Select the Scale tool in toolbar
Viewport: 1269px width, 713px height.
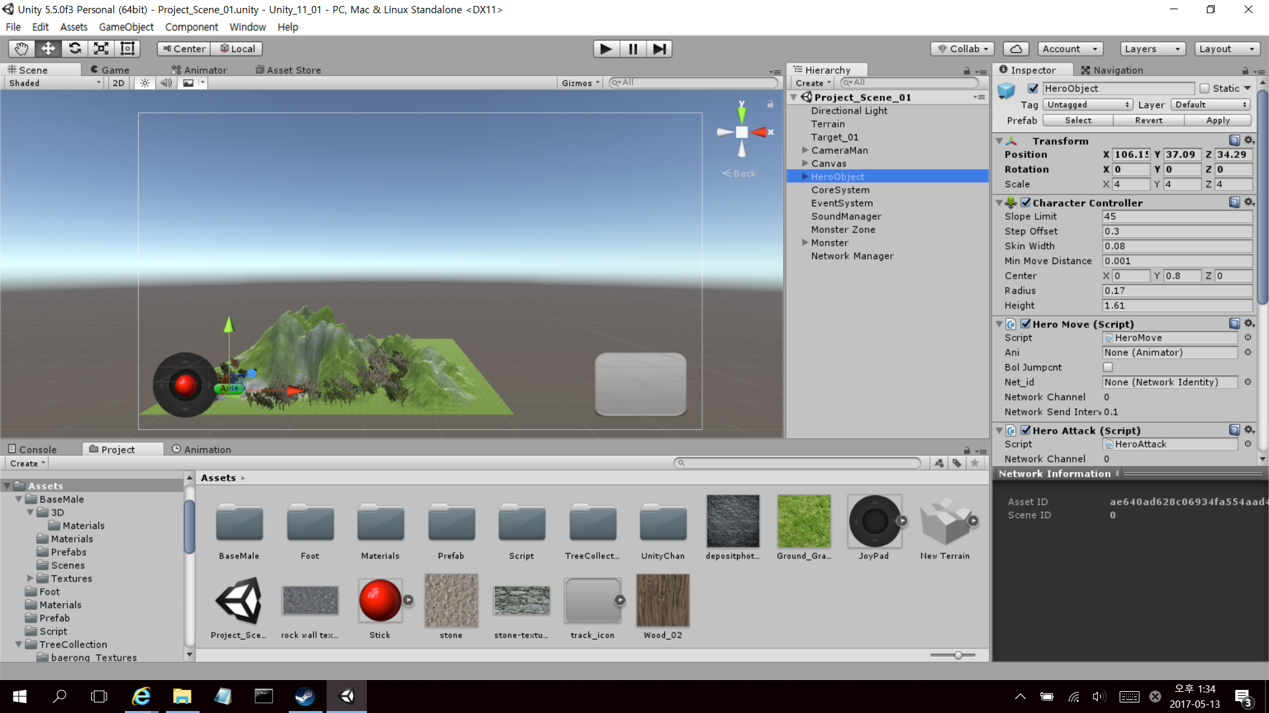coord(101,48)
